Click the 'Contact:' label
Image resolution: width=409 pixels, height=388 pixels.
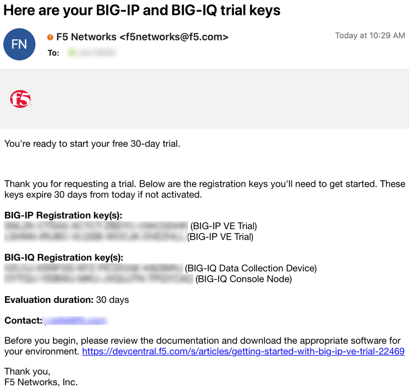(23, 321)
